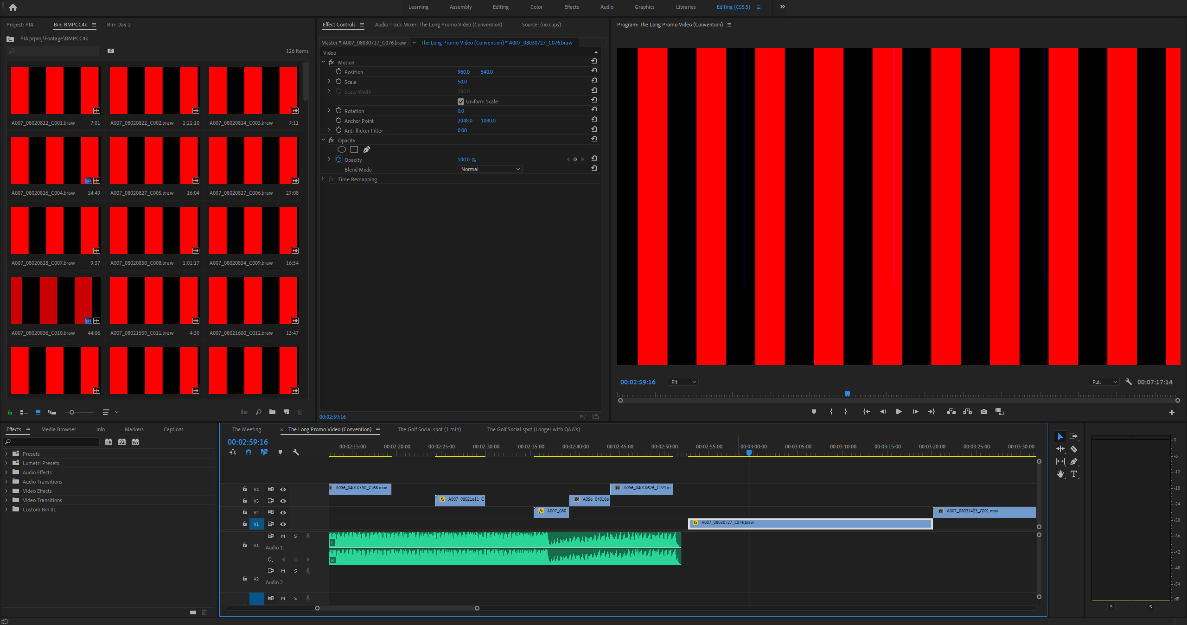
Task: Open timeline display settings wrench
Action: 296,452
